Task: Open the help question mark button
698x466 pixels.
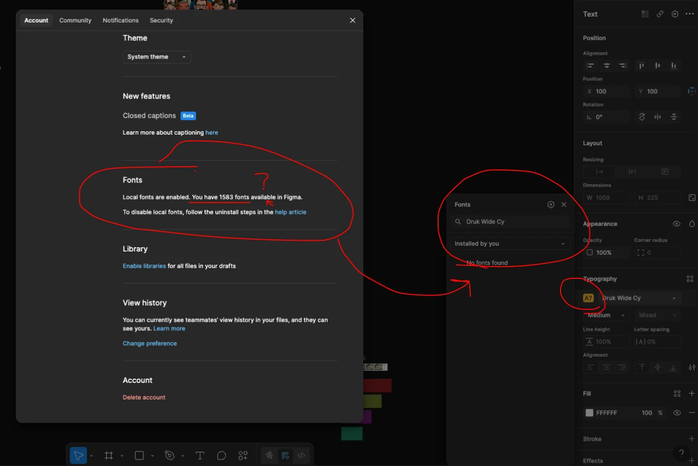Action: tap(681, 453)
